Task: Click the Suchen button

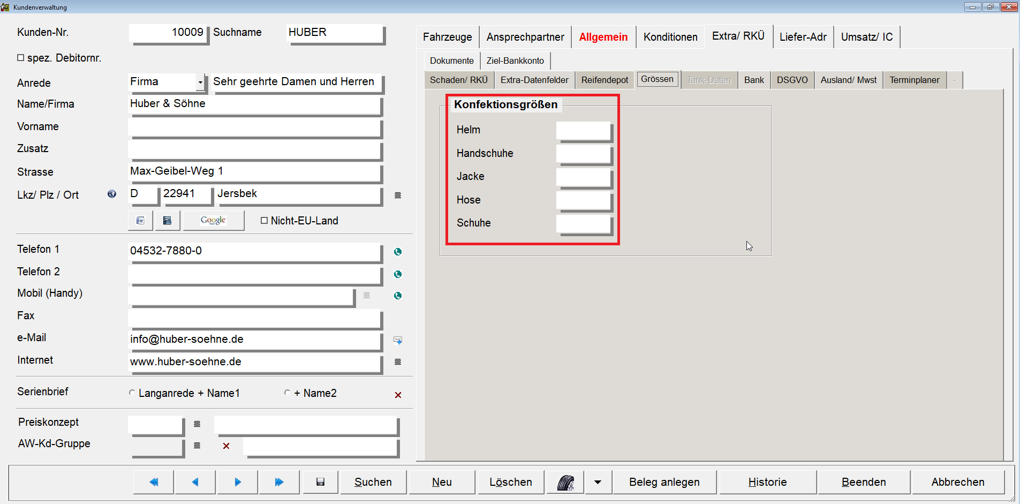Action: tap(373, 482)
